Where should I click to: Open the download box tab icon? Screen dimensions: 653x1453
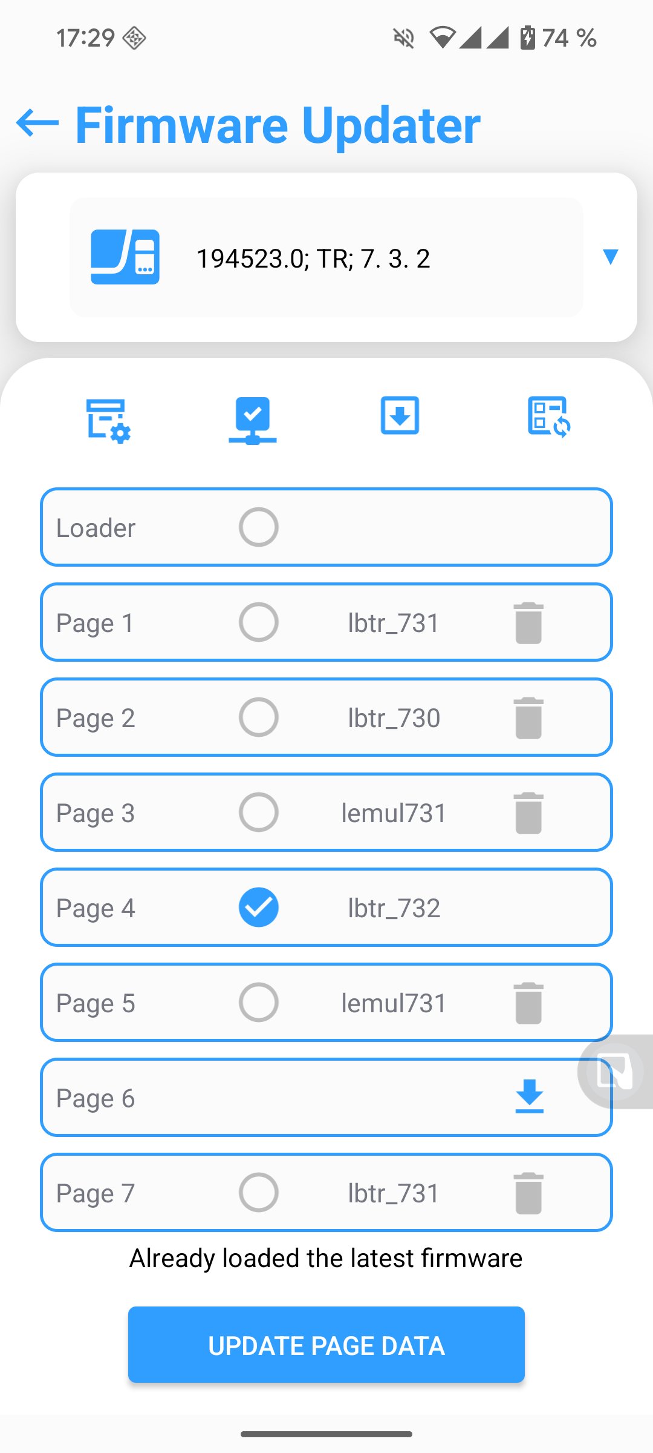(400, 415)
